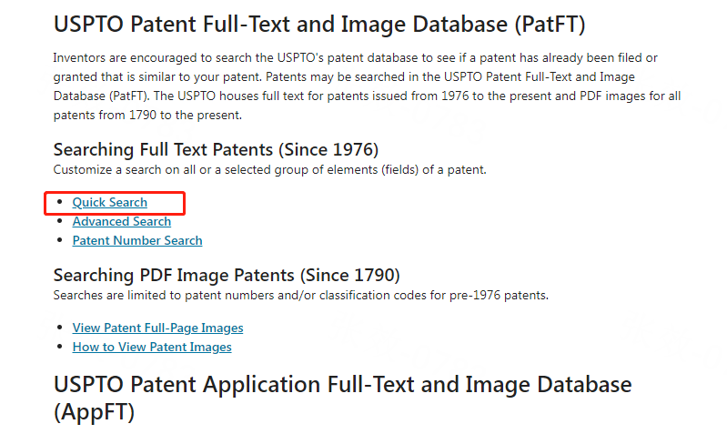727x434 pixels.
Task: Open the Quick Search link
Action: (x=110, y=203)
